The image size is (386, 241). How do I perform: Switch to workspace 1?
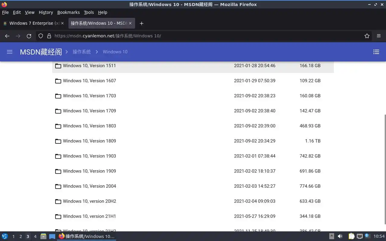click(13, 236)
